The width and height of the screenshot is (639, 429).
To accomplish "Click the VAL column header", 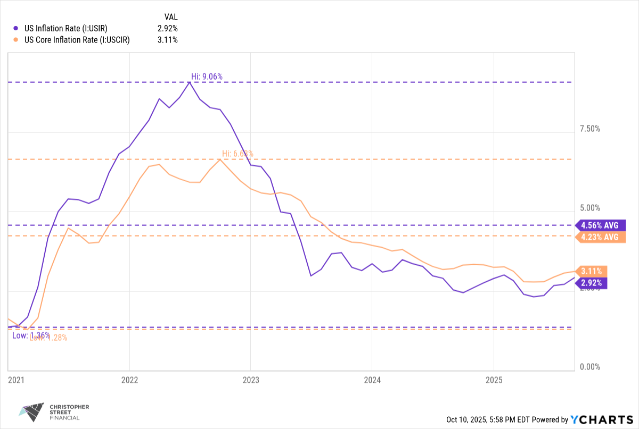I will pyautogui.click(x=171, y=16).
